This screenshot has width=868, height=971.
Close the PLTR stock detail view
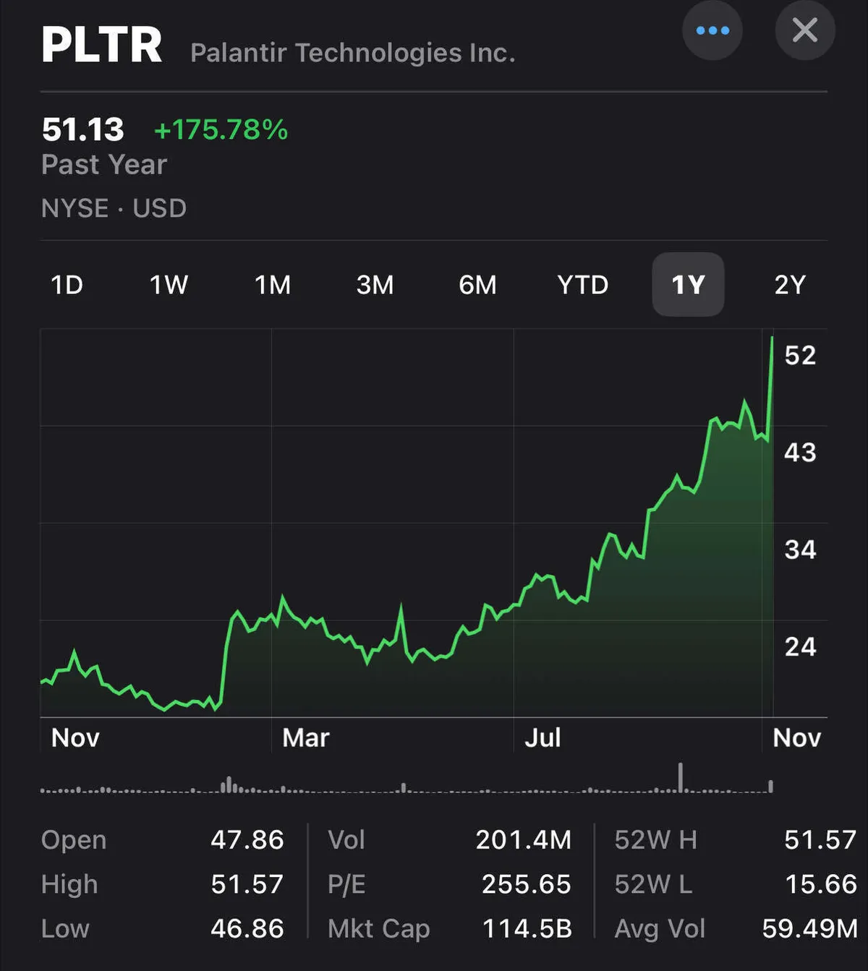(x=805, y=30)
